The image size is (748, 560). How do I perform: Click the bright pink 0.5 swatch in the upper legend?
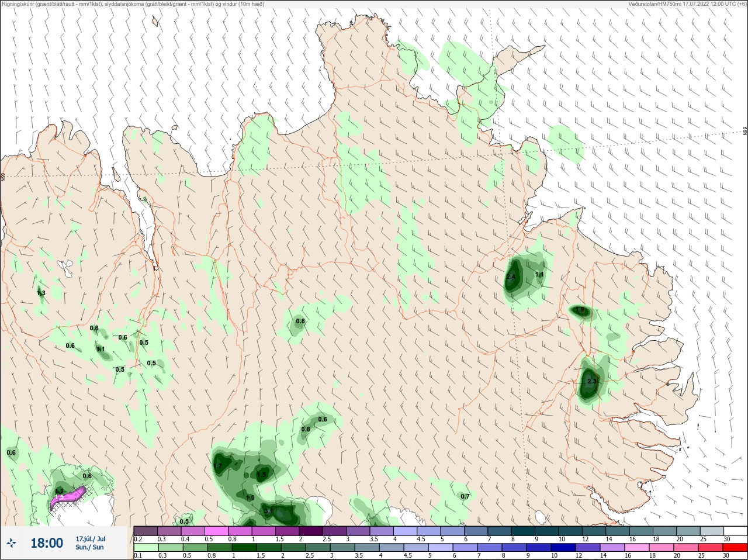[216, 531]
